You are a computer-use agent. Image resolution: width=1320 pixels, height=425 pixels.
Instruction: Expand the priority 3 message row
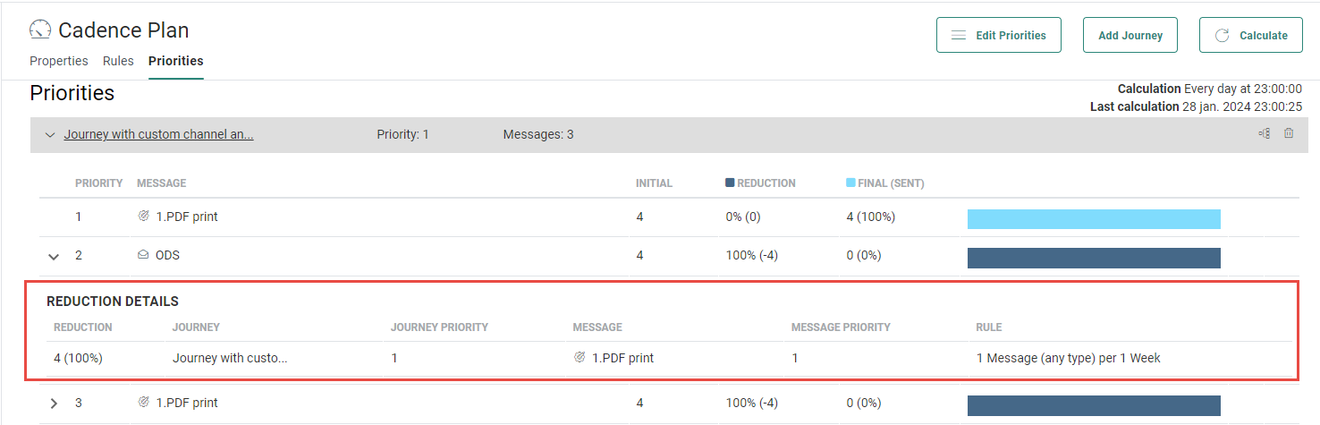click(x=54, y=404)
